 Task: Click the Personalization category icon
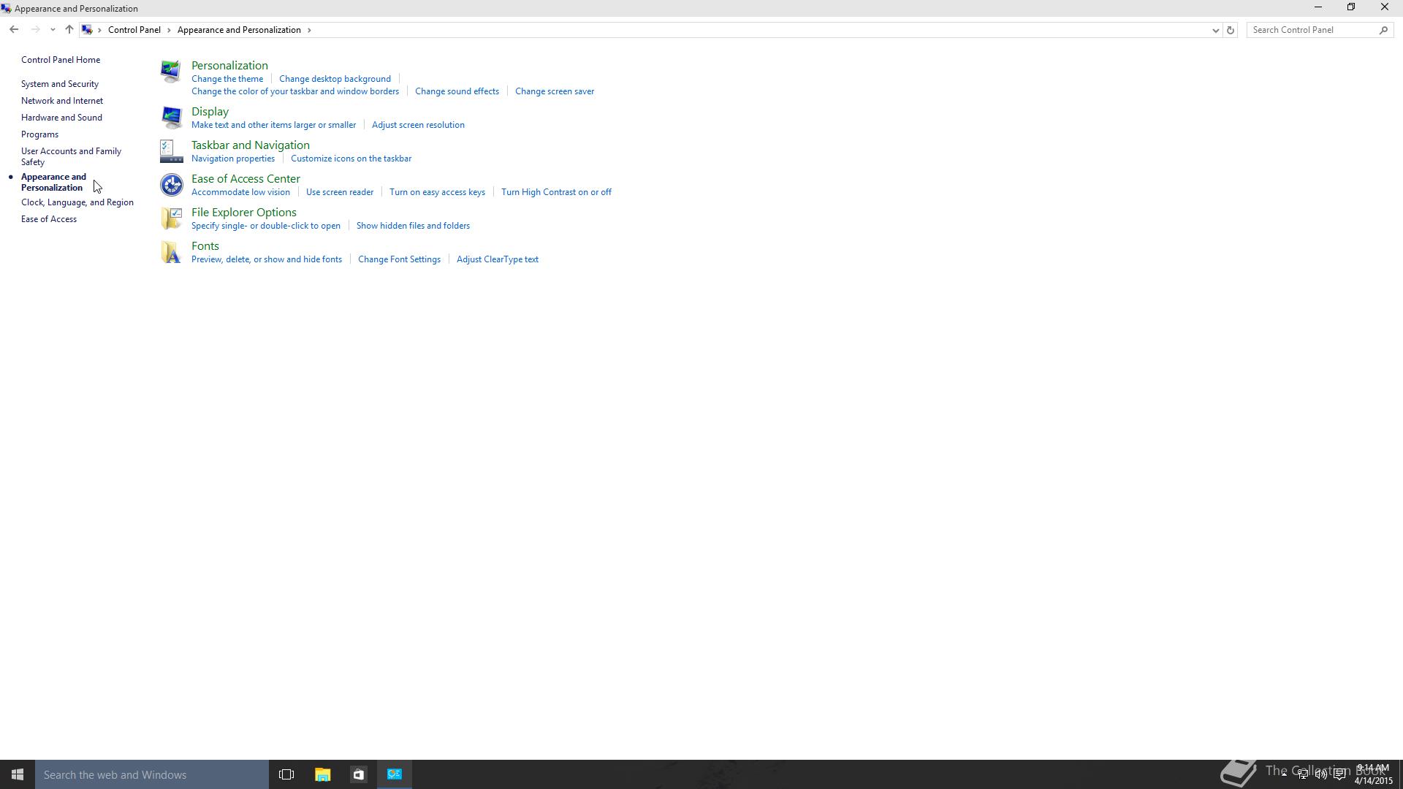tap(171, 71)
